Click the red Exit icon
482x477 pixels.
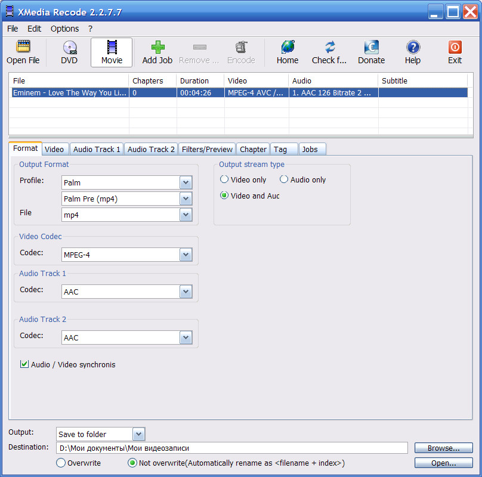(x=455, y=48)
